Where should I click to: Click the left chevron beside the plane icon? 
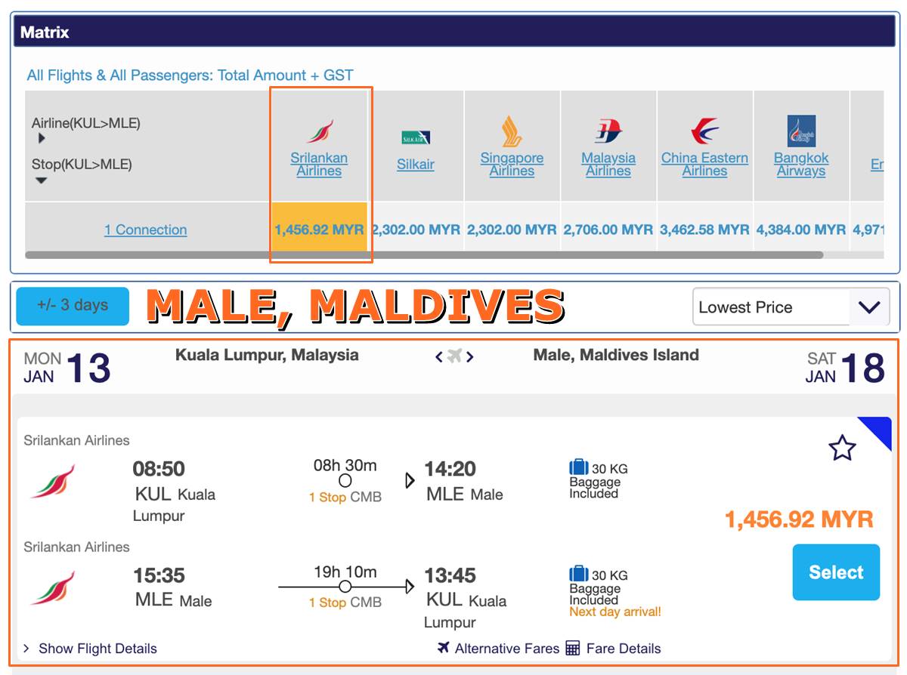439,356
